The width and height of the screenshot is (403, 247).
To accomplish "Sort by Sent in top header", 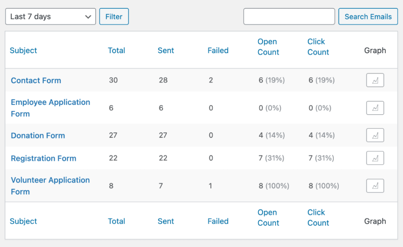I will tap(166, 50).
